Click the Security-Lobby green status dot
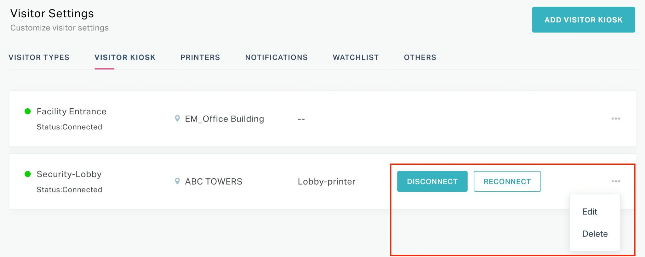This screenshot has width=645, height=257. pos(28,174)
